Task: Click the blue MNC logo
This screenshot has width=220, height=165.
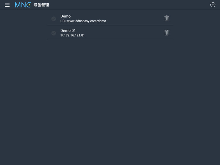Action: 23,5
